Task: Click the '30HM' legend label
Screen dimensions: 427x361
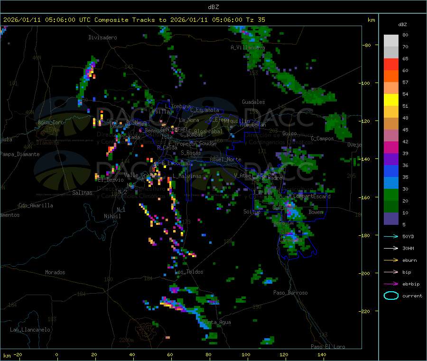Action: tap(408, 248)
